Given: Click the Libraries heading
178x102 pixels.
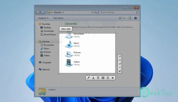Looking at the screenshot, I should [71, 24].
